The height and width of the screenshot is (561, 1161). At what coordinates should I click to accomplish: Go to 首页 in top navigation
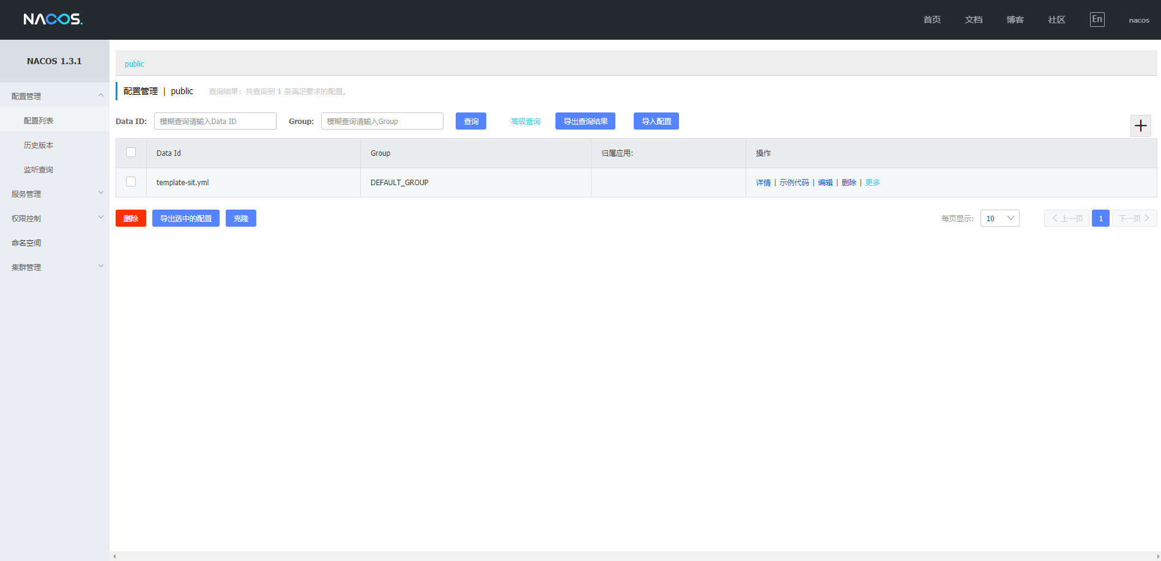(932, 20)
